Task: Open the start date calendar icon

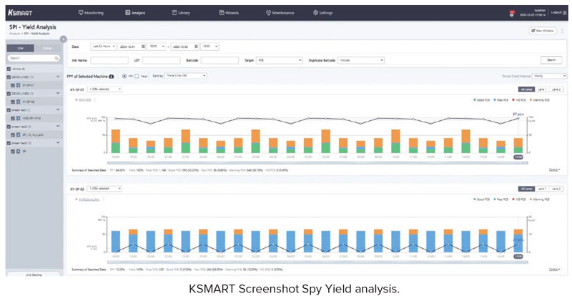Action: (x=144, y=46)
